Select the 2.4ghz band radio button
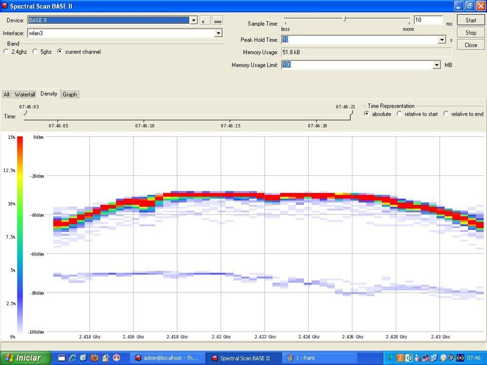This screenshot has height=365, width=487. [7, 52]
